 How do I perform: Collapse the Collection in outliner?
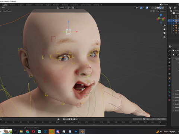coord(171,13)
